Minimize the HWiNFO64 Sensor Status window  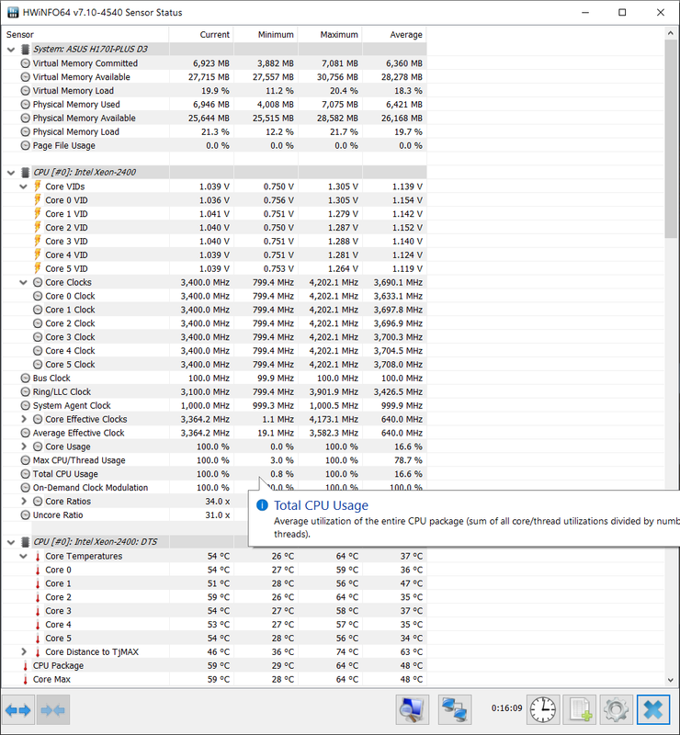pyautogui.click(x=585, y=13)
